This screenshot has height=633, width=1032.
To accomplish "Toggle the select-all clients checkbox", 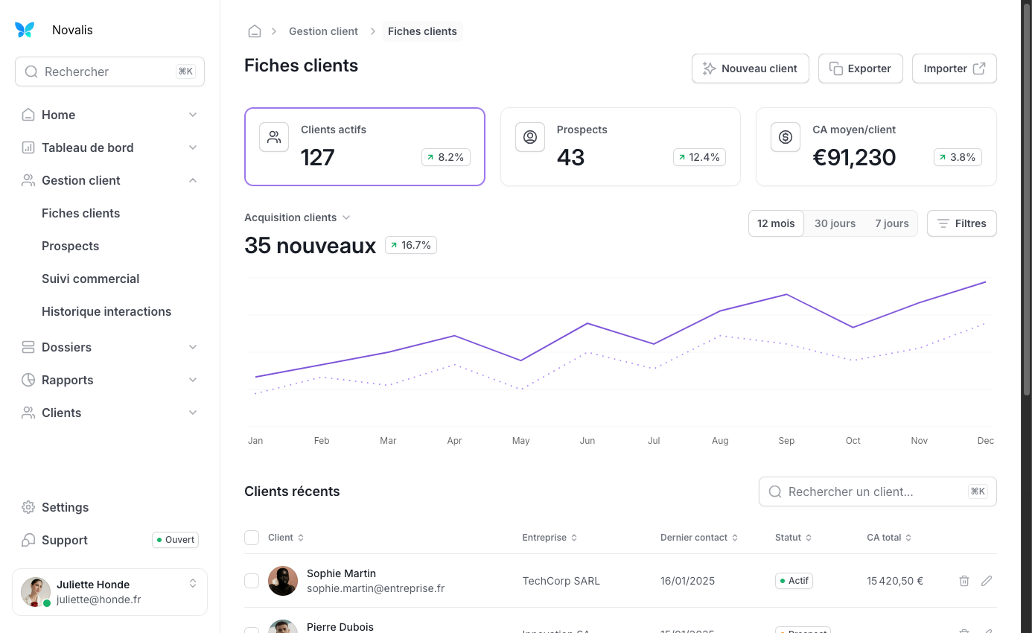I will coord(252,538).
